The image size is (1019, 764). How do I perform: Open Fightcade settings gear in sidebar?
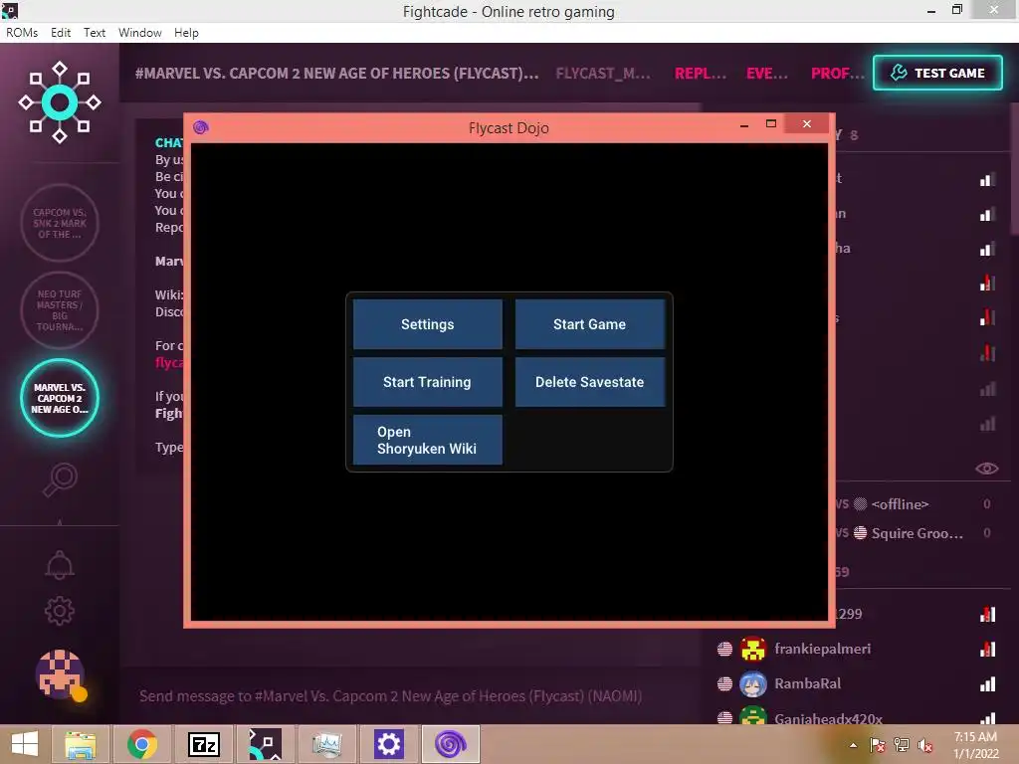[59, 611]
